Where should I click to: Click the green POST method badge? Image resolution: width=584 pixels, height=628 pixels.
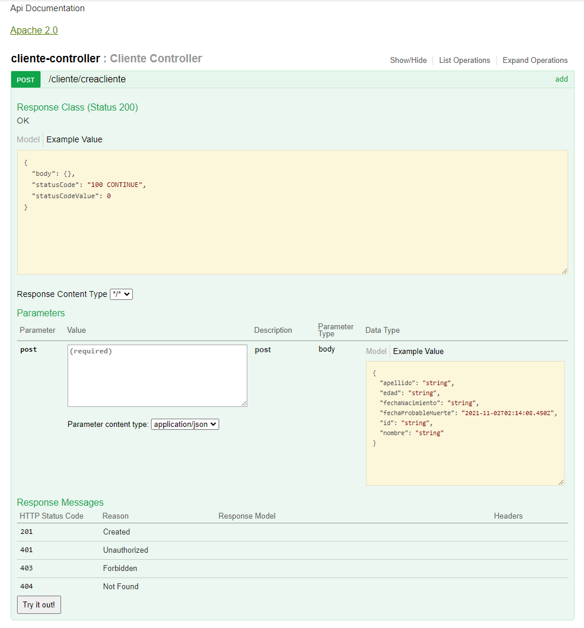[x=26, y=80]
